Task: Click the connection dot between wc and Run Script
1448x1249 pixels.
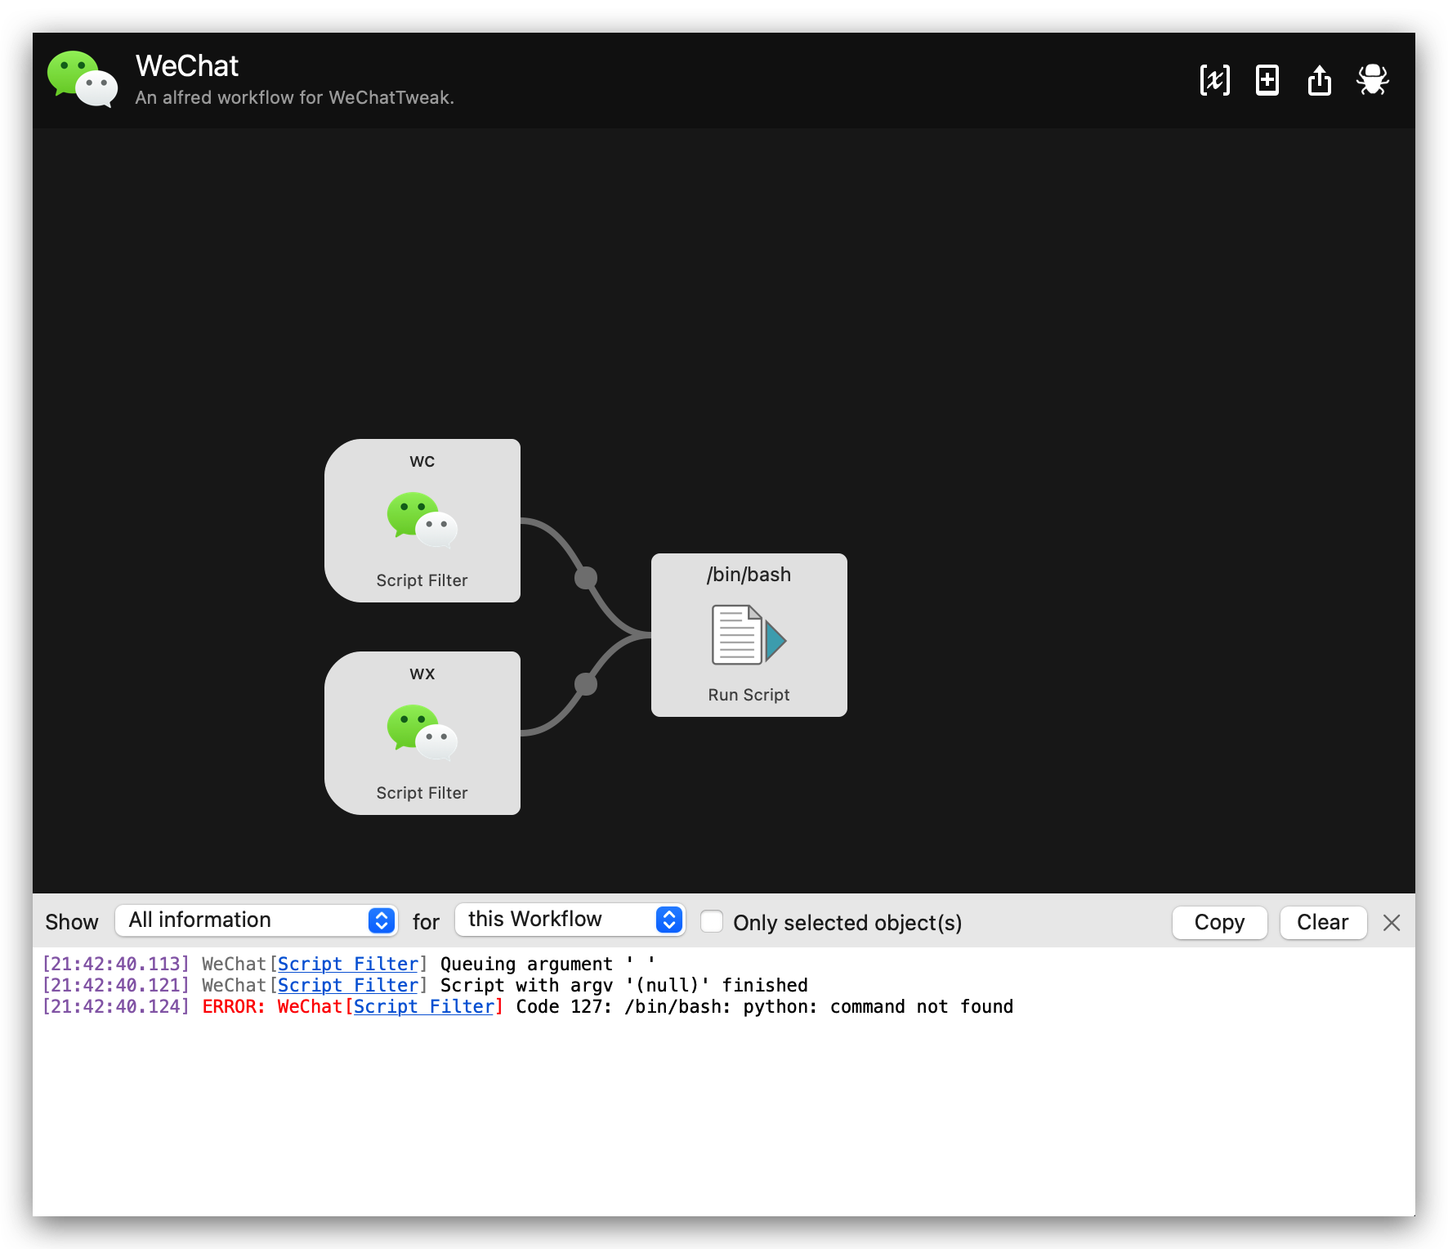Action: [x=588, y=578]
